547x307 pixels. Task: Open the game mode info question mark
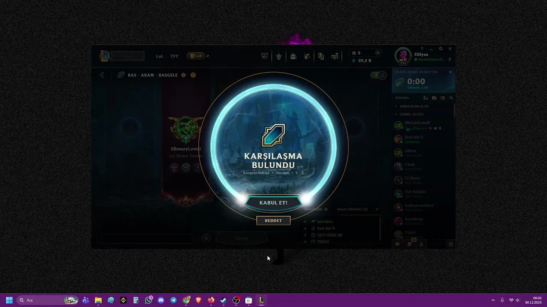click(193, 75)
